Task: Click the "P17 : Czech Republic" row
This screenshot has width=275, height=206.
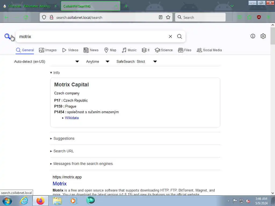Action: [71, 100]
